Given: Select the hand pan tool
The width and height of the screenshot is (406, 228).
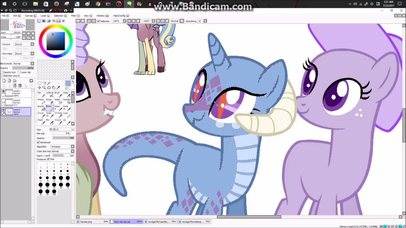Looking at the screenshot, I should (53, 88).
